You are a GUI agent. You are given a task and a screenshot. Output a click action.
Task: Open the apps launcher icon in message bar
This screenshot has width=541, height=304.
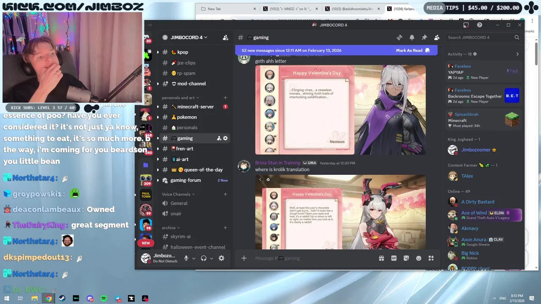click(431, 258)
